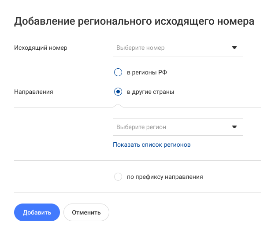This screenshot has height=237, width=275.
Task: Expand the region dropdown arrow
Action: click(234, 127)
